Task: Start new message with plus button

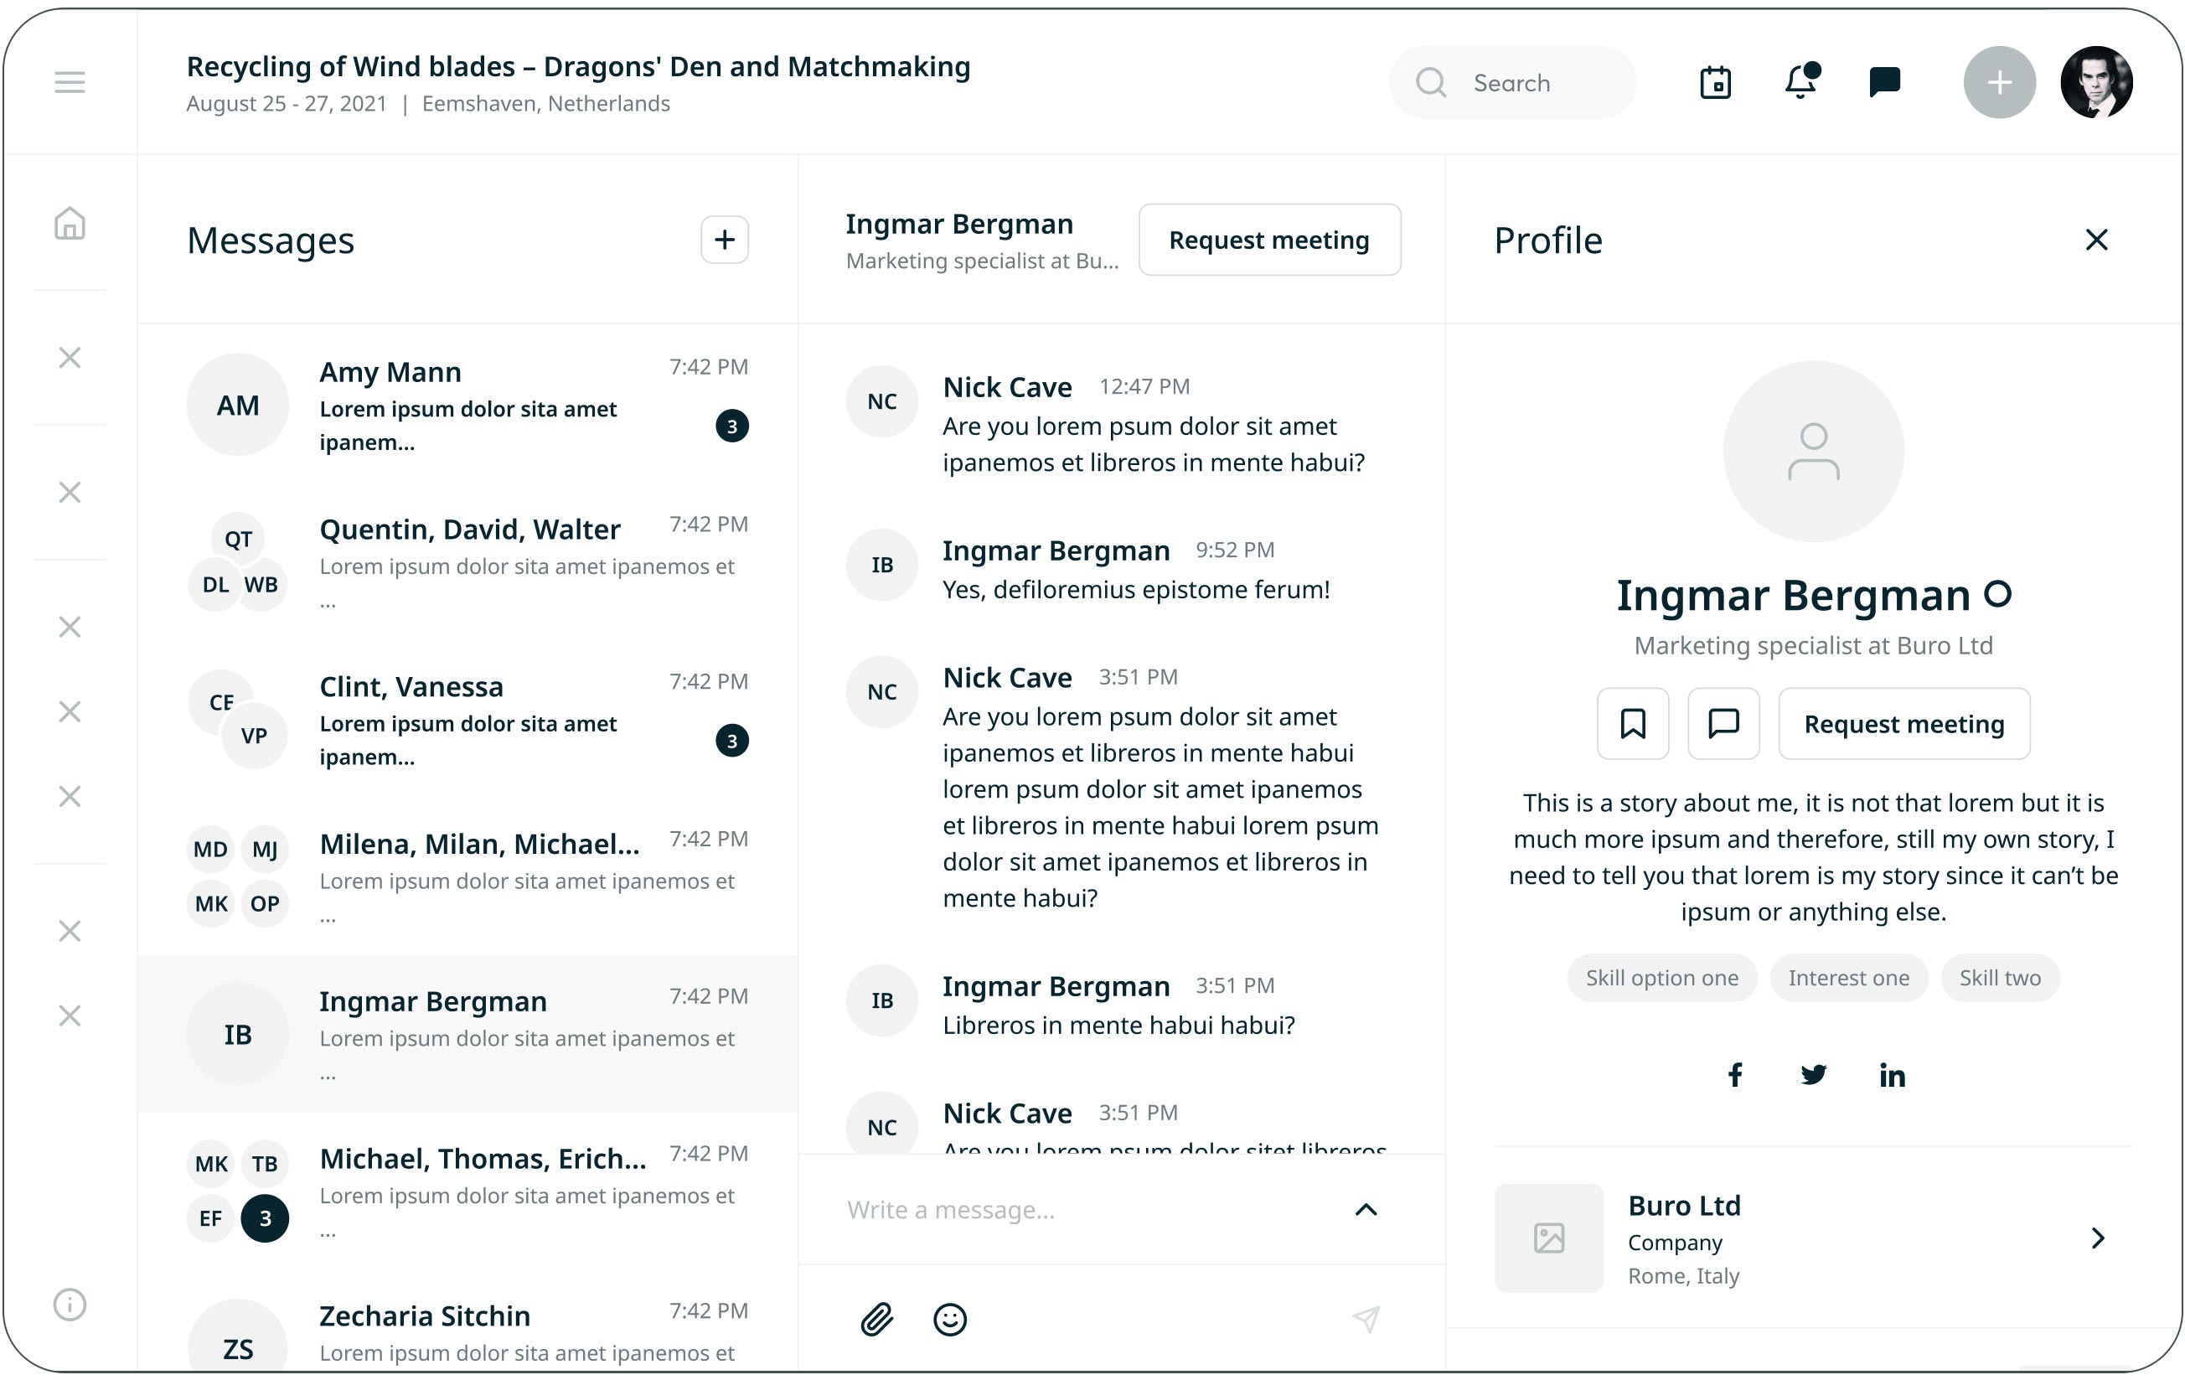Action: coord(724,240)
